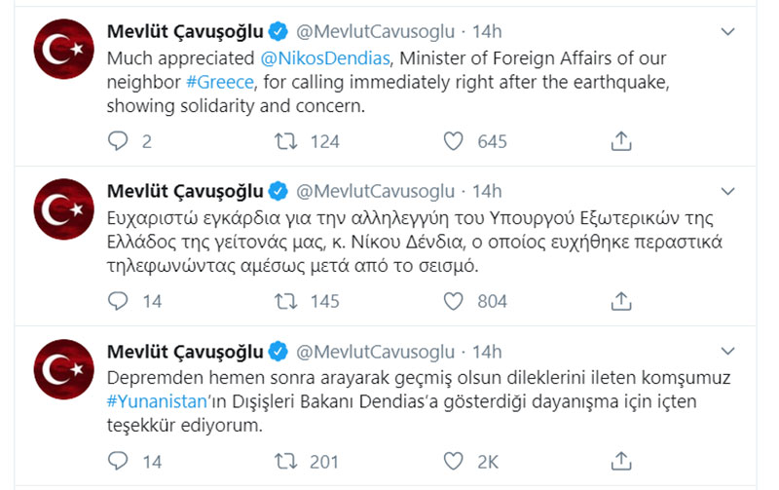Retweet the Greek-language tweet with 145 retweets

(x=286, y=301)
